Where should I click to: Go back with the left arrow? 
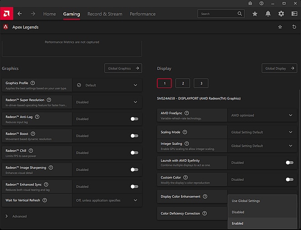pyautogui.click(x=20, y=14)
